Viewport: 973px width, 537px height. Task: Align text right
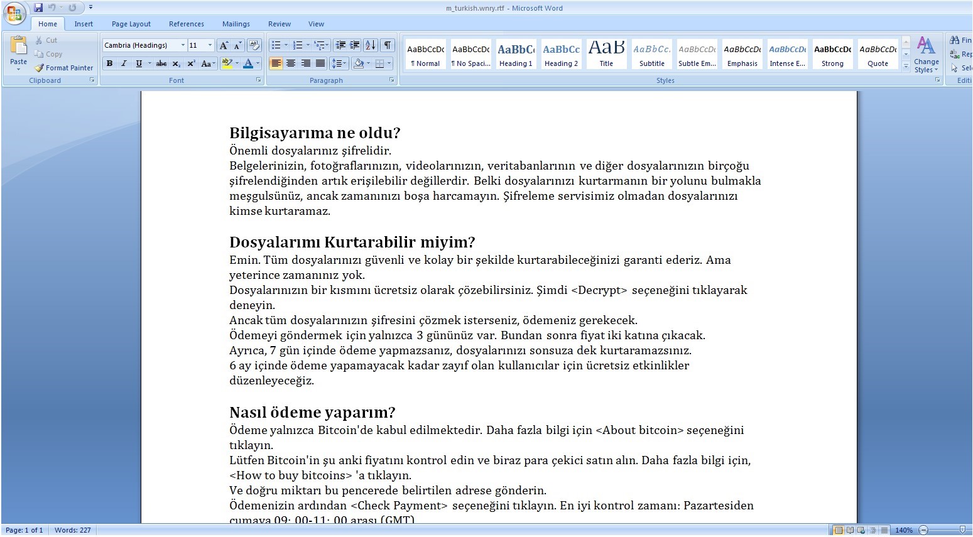point(306,63)
